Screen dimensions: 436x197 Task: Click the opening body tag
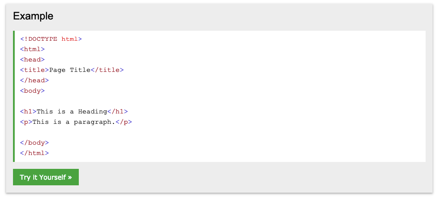(x=32, y=91)
